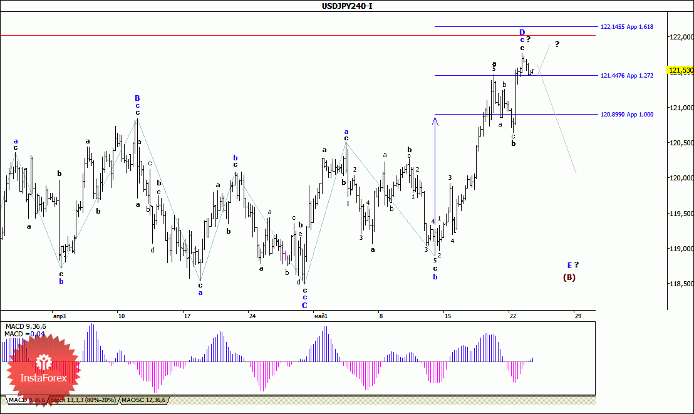Select the brown (B) wave label
Screen dimensions: 694x414
[569, 277]
